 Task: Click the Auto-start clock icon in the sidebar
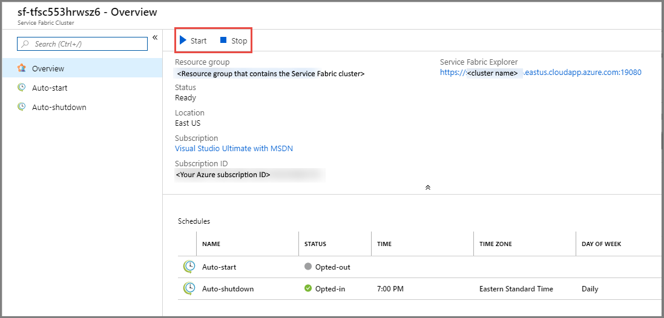point(22,88)
